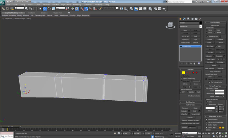Open the Material Editor icon
This screenshot has width=228, height=138.
150,9
